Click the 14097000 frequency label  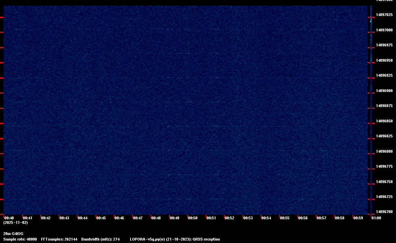(384, 30)
